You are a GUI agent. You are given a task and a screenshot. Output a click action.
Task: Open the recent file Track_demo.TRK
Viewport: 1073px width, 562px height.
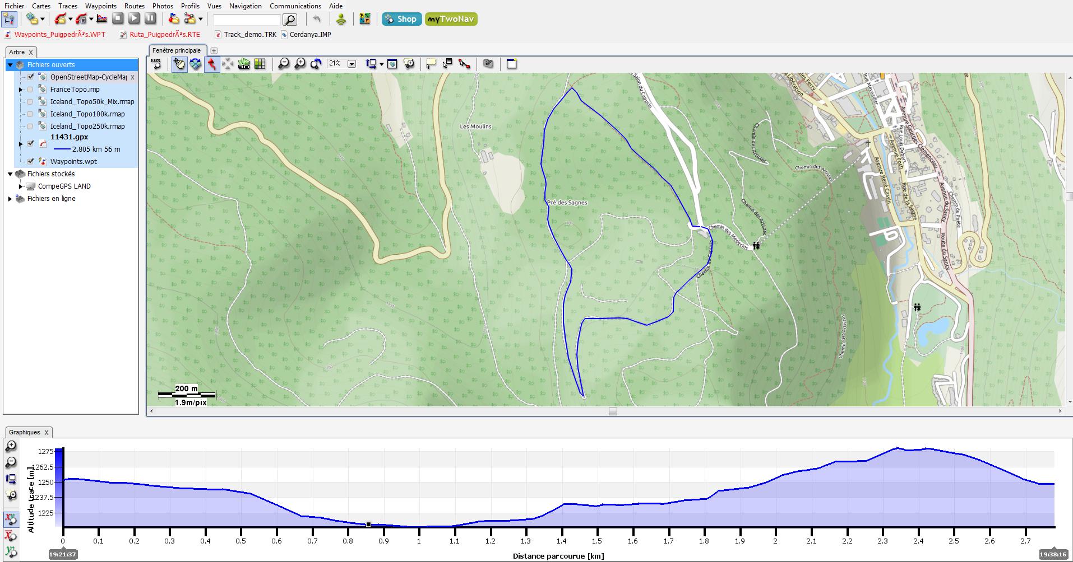249,34
